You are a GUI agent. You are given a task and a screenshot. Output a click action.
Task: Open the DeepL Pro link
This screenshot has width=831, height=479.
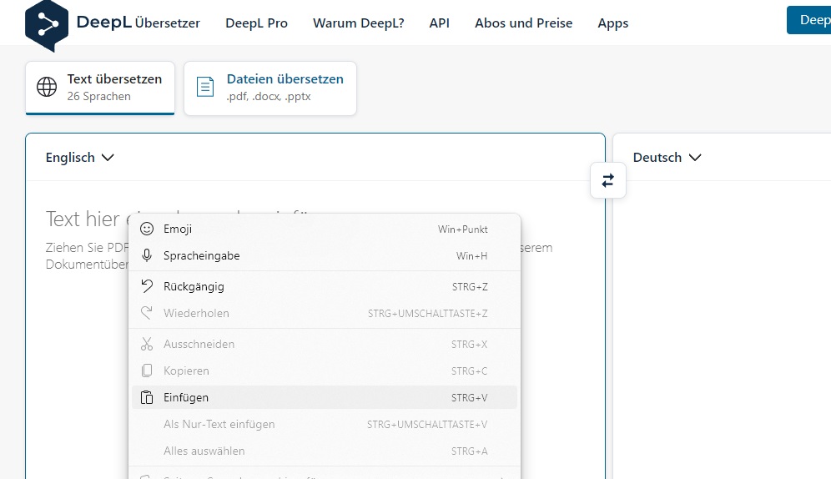pos(256,23)
